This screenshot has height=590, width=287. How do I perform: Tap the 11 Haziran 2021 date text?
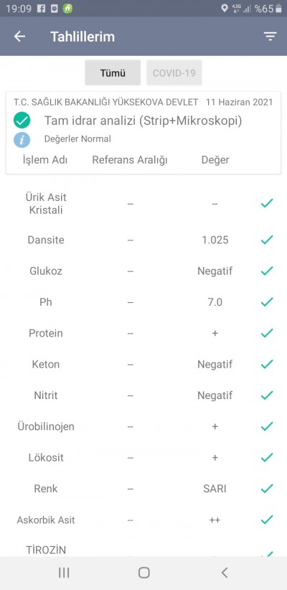click(x=239, y=102)
